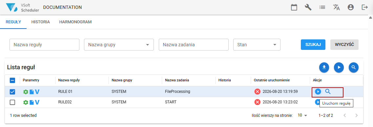Screen dimensions: 373x127
Task: Uncheck the RULE 01 row checkbox
Action: pyautogui.click(x=12, y=92)
